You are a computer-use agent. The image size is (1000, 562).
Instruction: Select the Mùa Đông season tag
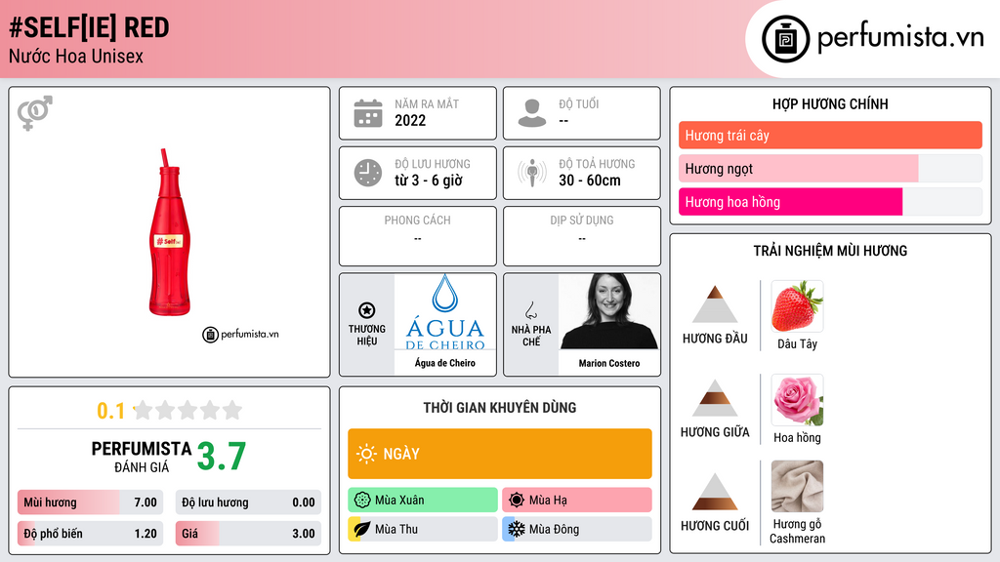point(577,529)
